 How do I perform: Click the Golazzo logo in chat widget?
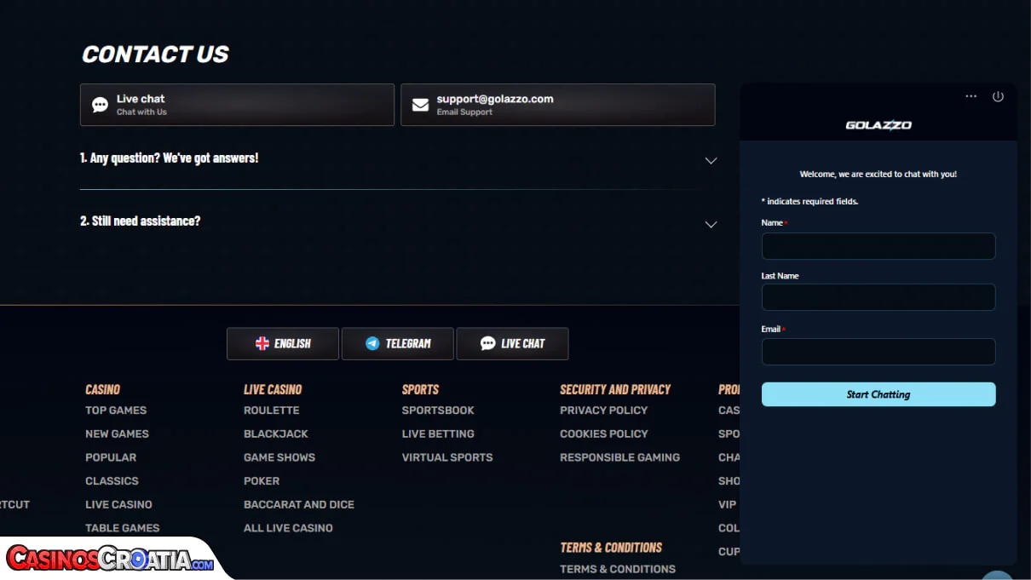click(x=878, y=125)
